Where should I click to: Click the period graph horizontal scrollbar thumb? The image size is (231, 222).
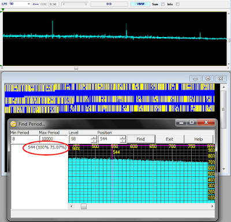[84, 206]
